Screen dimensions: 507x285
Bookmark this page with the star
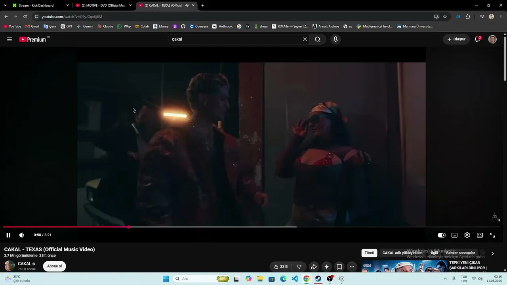coord(445,17)
